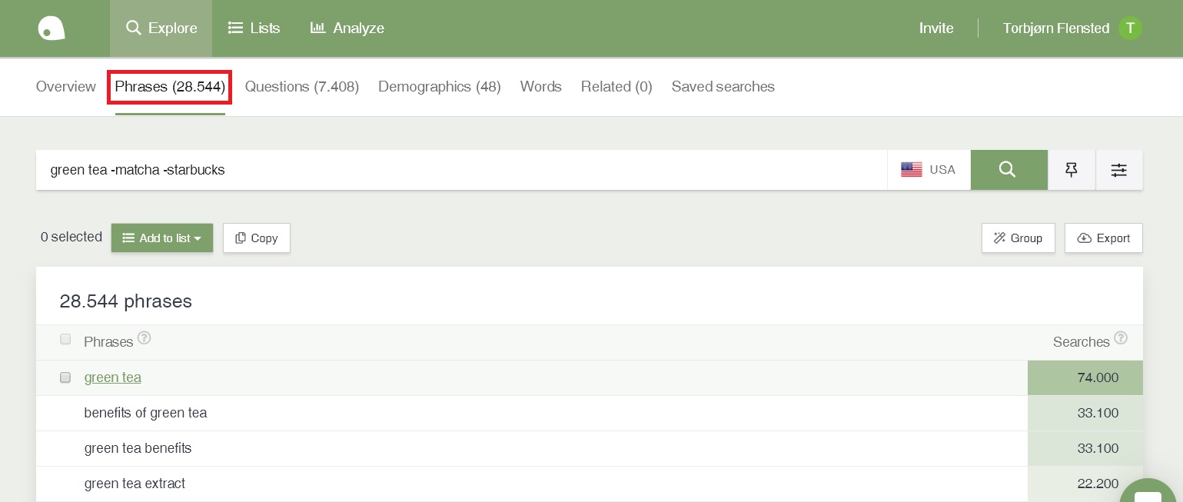
Task: Click the user avatar 'T' icon
Action: tap(1130, 28)
